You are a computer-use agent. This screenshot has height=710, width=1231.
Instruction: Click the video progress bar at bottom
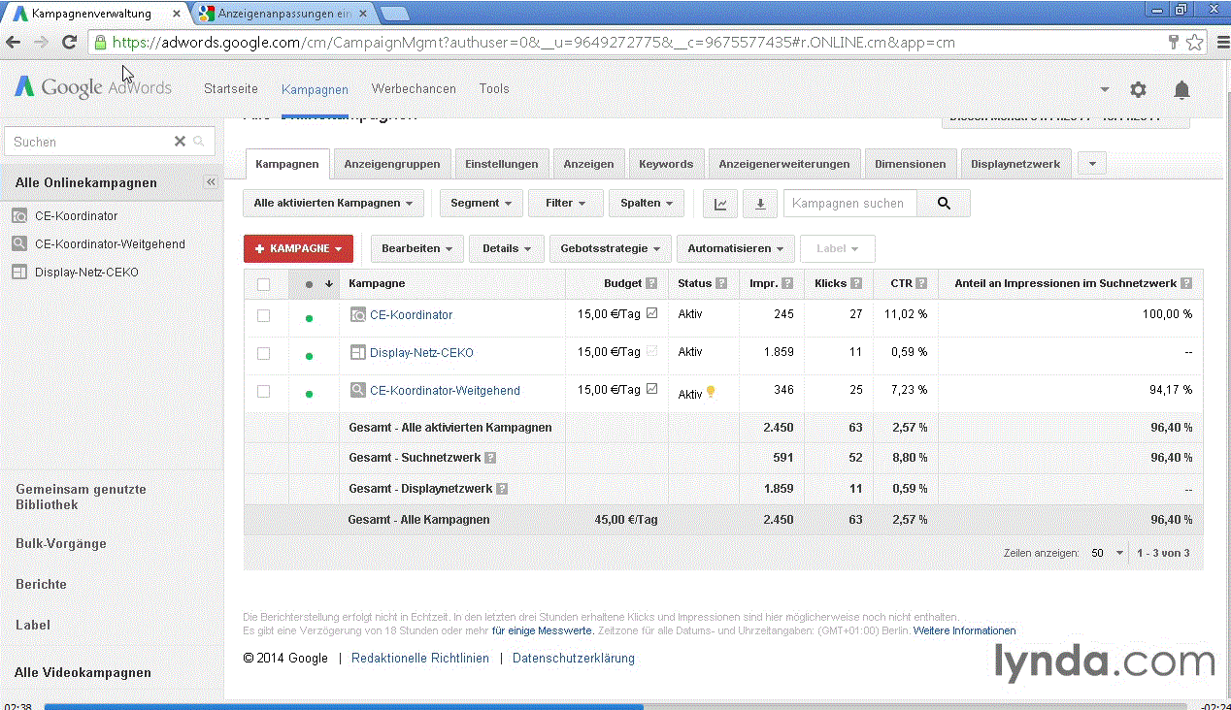pyautogui.click(x=615, y=707)
